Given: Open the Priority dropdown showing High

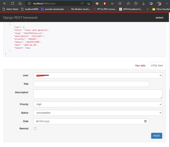Looking at the screenshot, I should 98,104.
